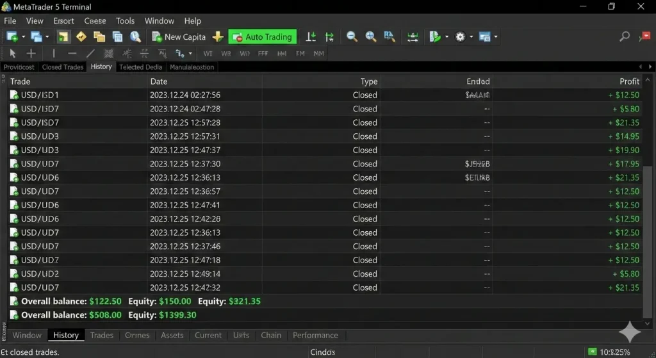
Task: Click the new chart icon with the green plus
Action: (x=12, y=37)
